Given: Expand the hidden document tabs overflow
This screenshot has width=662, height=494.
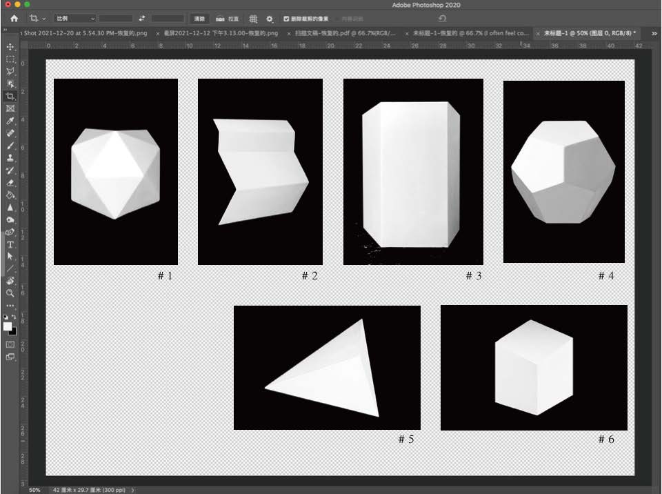Looking at the screenshot, I should [654, 32].
